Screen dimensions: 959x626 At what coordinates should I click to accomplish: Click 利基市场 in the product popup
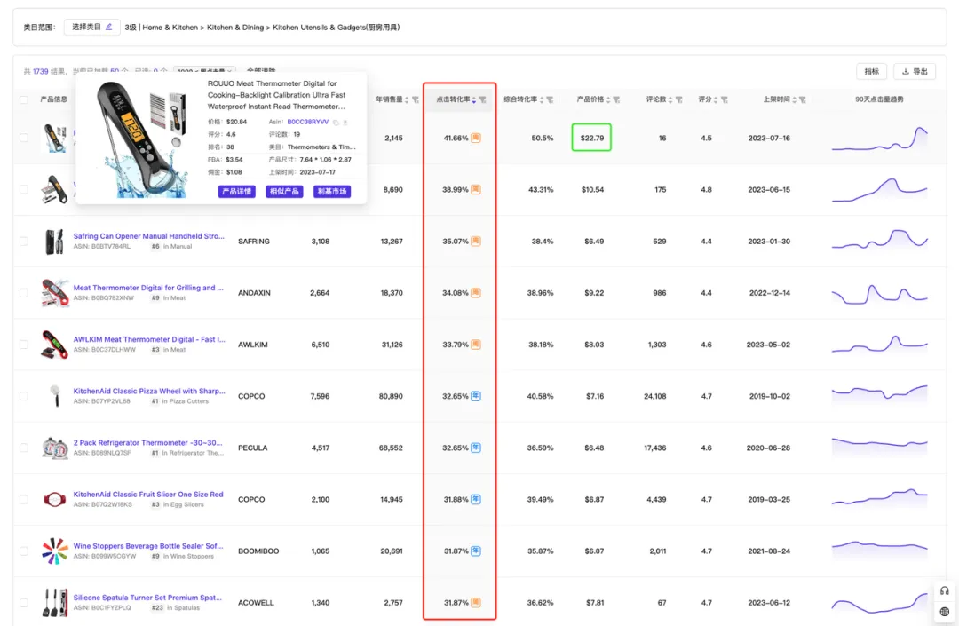point(332,191)
